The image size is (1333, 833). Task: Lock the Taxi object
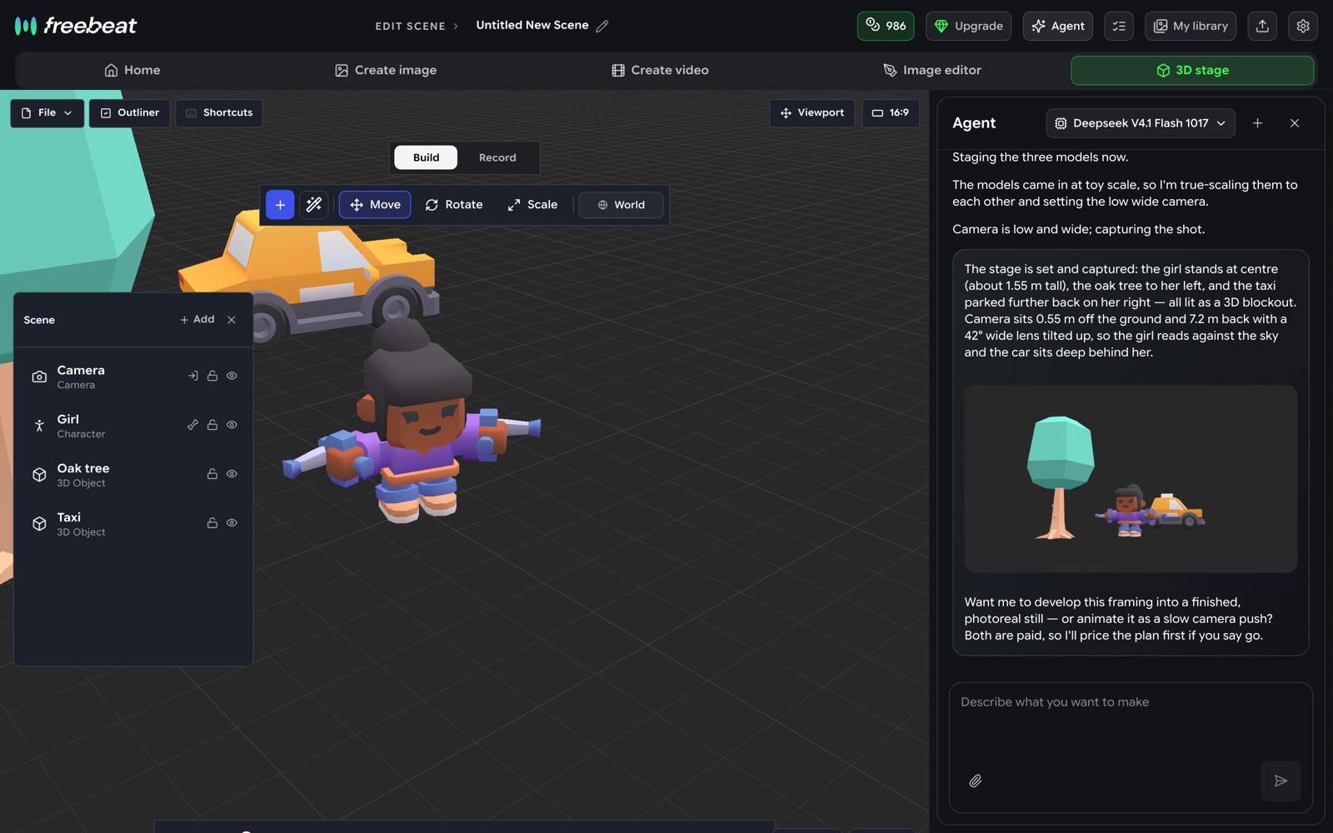pos(212,524)
